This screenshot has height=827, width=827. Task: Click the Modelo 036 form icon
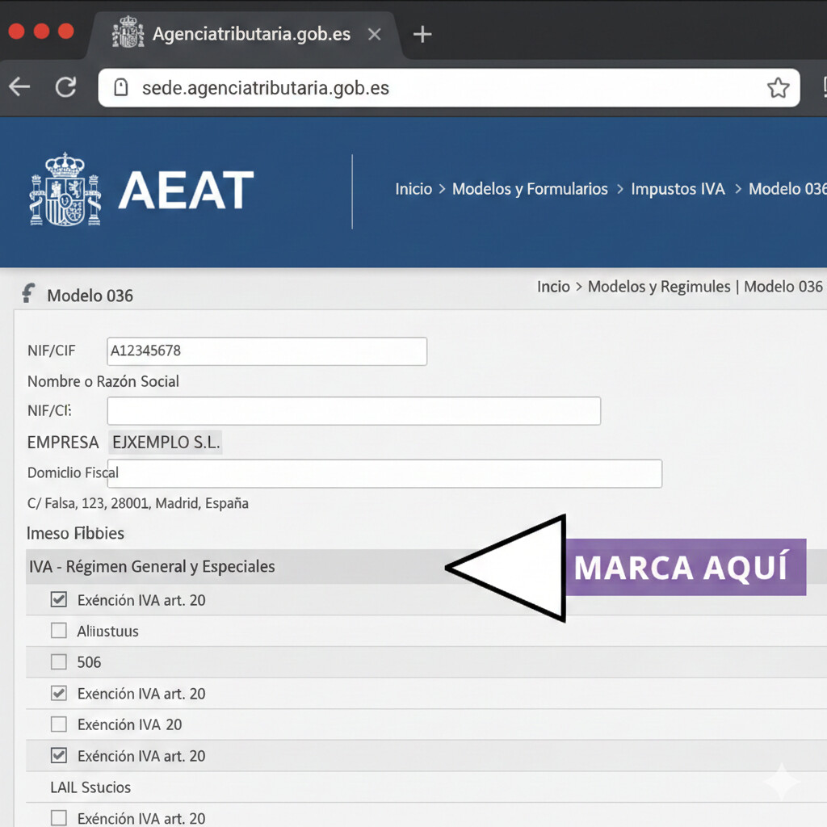click(29, 293)
